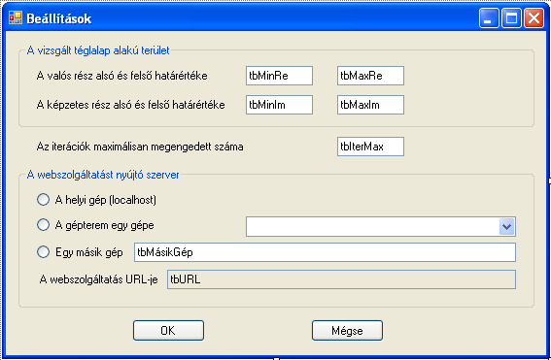The height and width of the screenshot is (360, 551).
Task: Open the gépterem machine dropdown arrow
Action: 506,227
